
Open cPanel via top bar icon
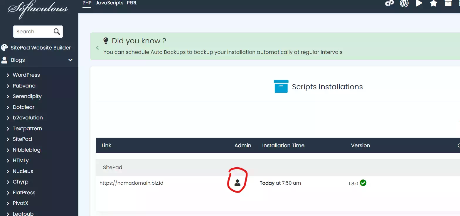(x=389, y=3)
